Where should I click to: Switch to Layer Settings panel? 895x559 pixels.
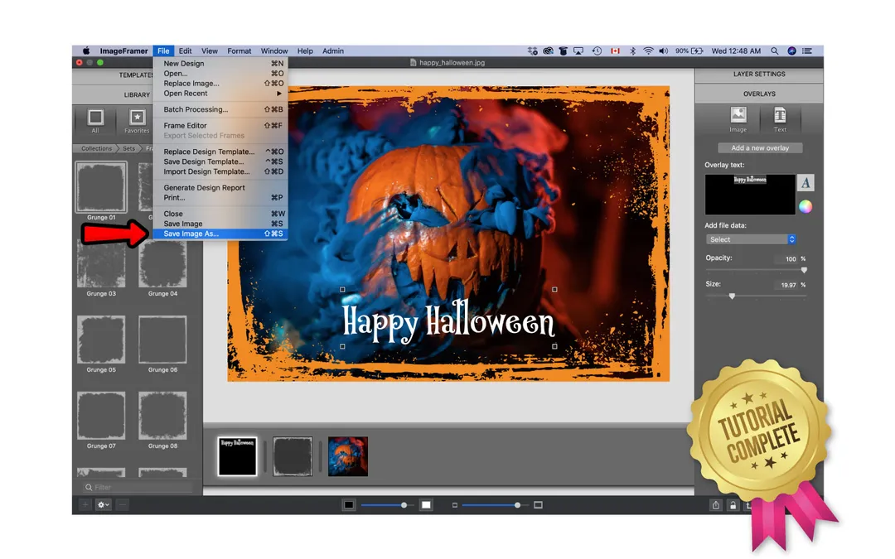[758, 75]
